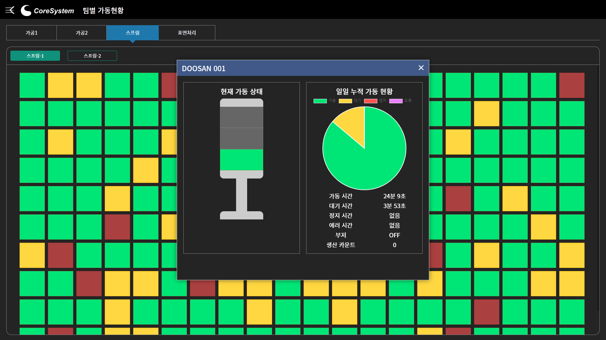Click the CoreSystem logo

47,10
